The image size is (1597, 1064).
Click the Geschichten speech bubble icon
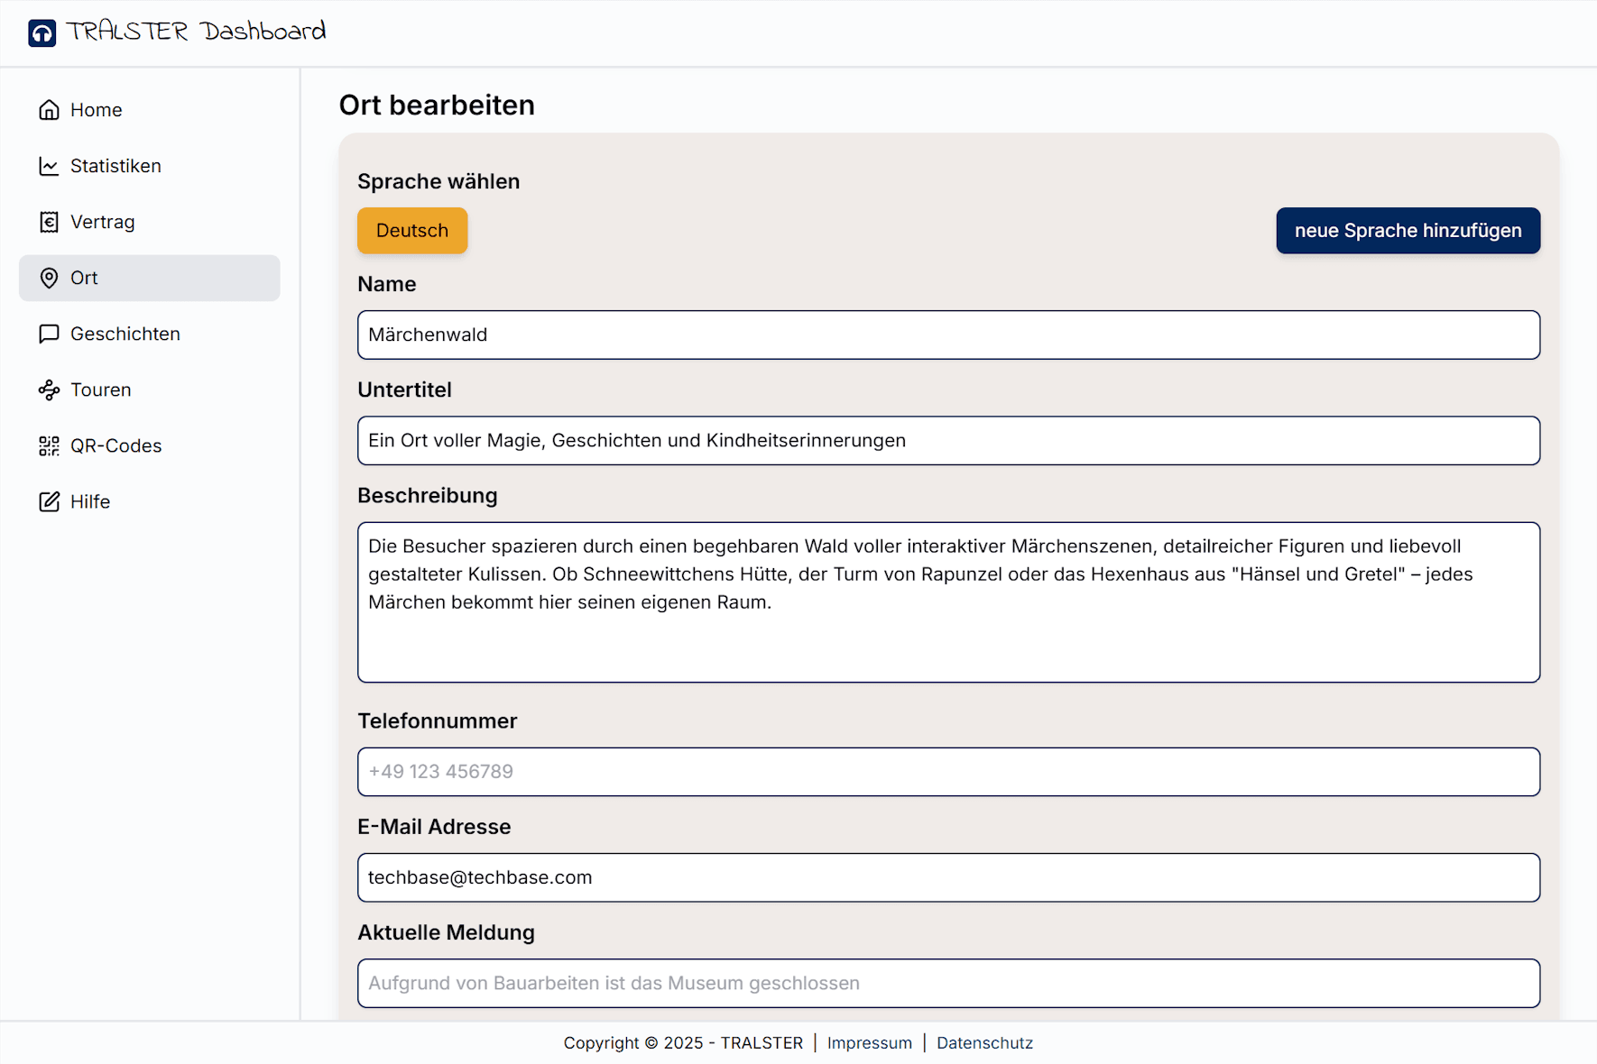point(49,334)
